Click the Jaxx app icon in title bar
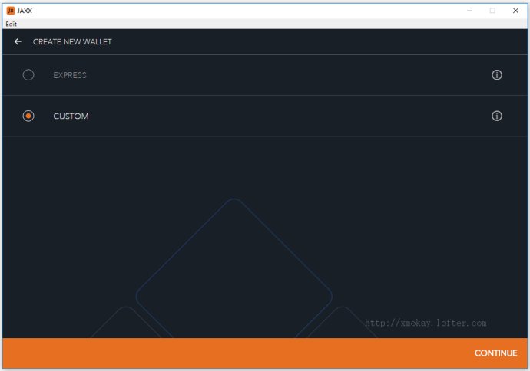 (x=11, y=11)
